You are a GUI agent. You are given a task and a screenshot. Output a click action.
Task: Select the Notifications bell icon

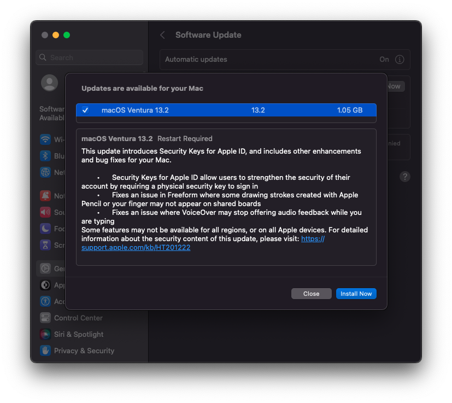45,196
